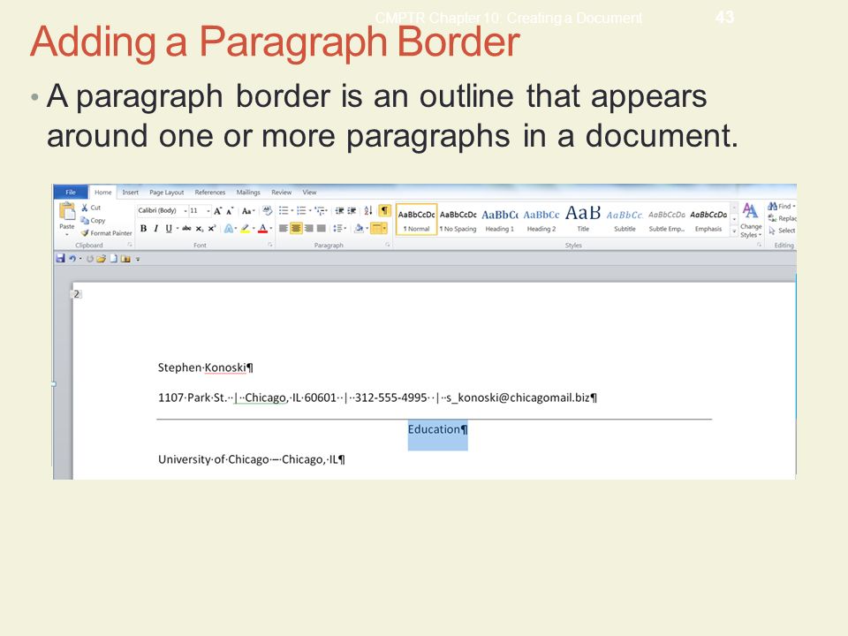
Task: Switch to the Mailings tab
Action: pos(248,192)
